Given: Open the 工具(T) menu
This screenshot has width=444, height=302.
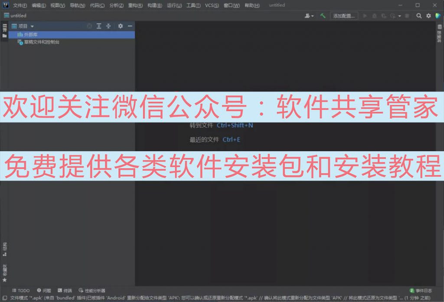Looking at the screenshot, I should 193,5.
